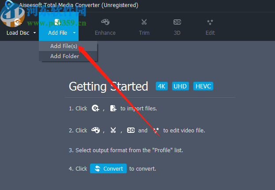Screen dimensions: 275x190
Task: Click the Edit label in toolbar
Action: pyautogui.click(x=210, y=33)
